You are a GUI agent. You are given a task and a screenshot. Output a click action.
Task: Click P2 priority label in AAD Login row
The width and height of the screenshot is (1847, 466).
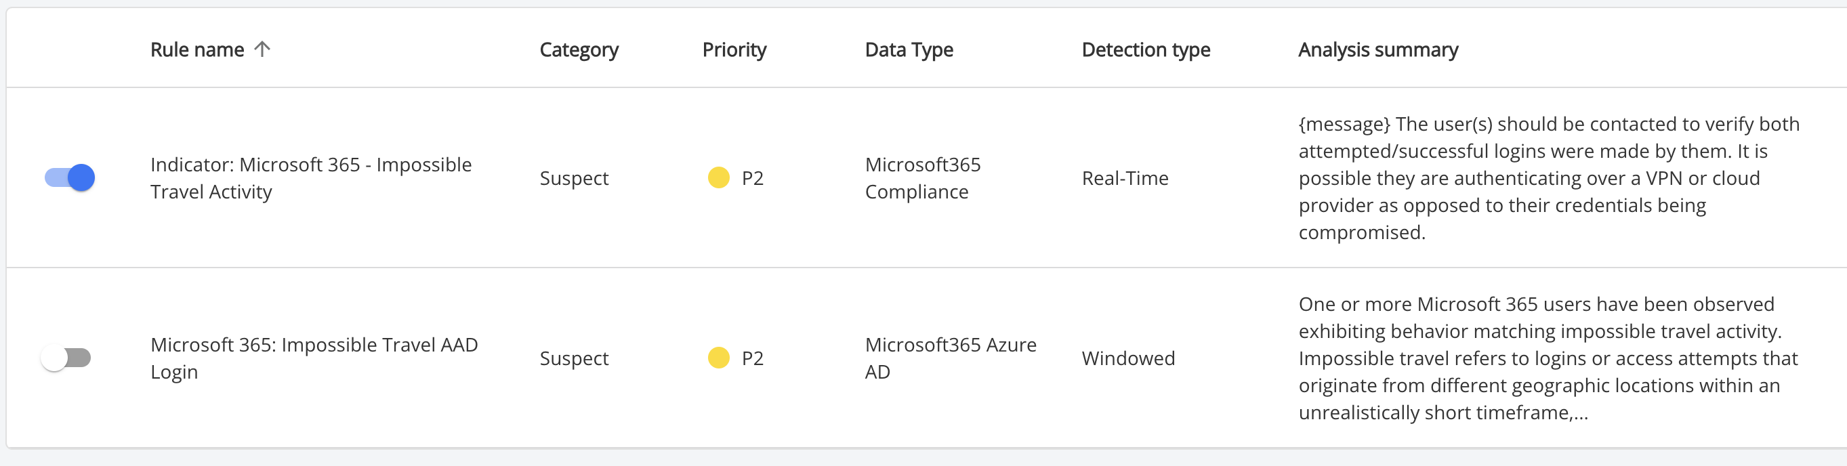[x=752, y=358]
